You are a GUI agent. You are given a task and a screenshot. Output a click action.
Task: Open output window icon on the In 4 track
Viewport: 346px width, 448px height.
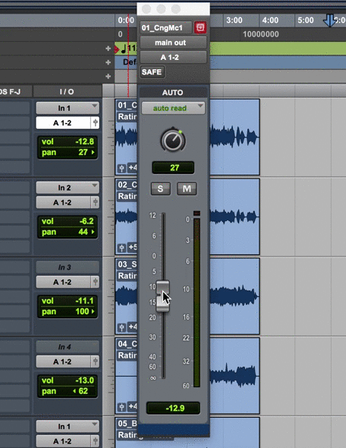[x=96, y=361]
